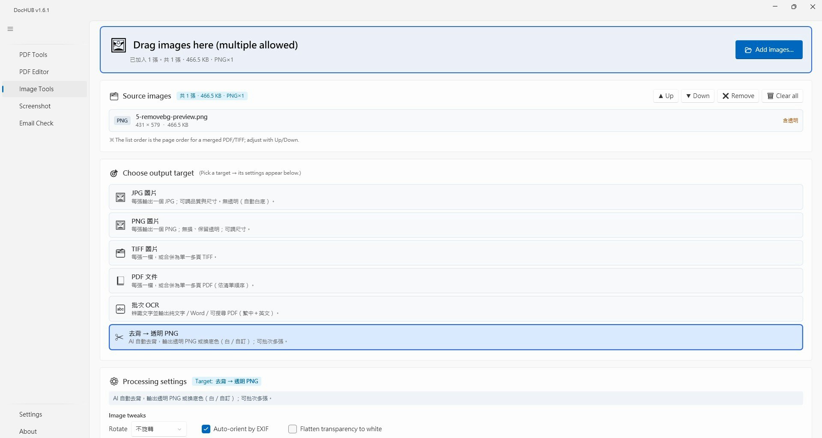Open Settings from sidebar
The height and width of the screenshot is (438, 822).
click(x=45, y=414)
